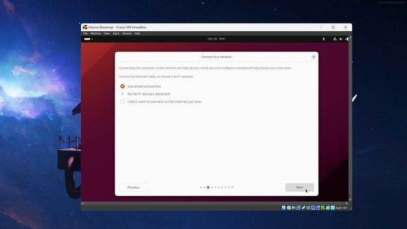Click the USB devices status bar icon
407x229 pixels.
tap(303, 208)
